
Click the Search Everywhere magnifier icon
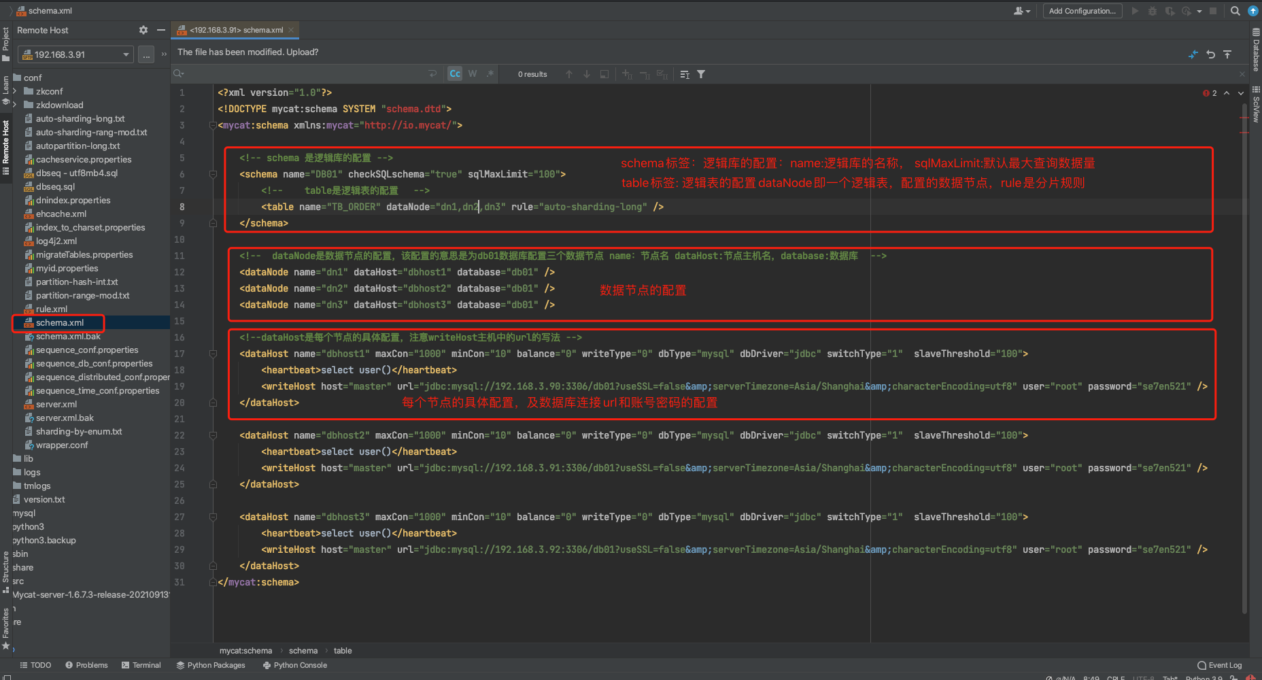1235,11
